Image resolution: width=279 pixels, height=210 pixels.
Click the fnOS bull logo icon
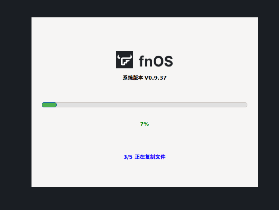tap(125, 60)
